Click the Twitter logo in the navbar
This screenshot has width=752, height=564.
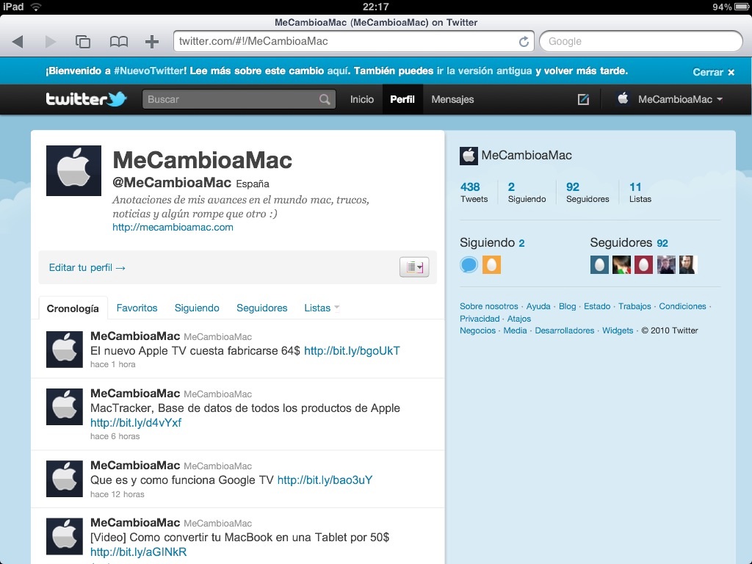[x=86, y=99]
